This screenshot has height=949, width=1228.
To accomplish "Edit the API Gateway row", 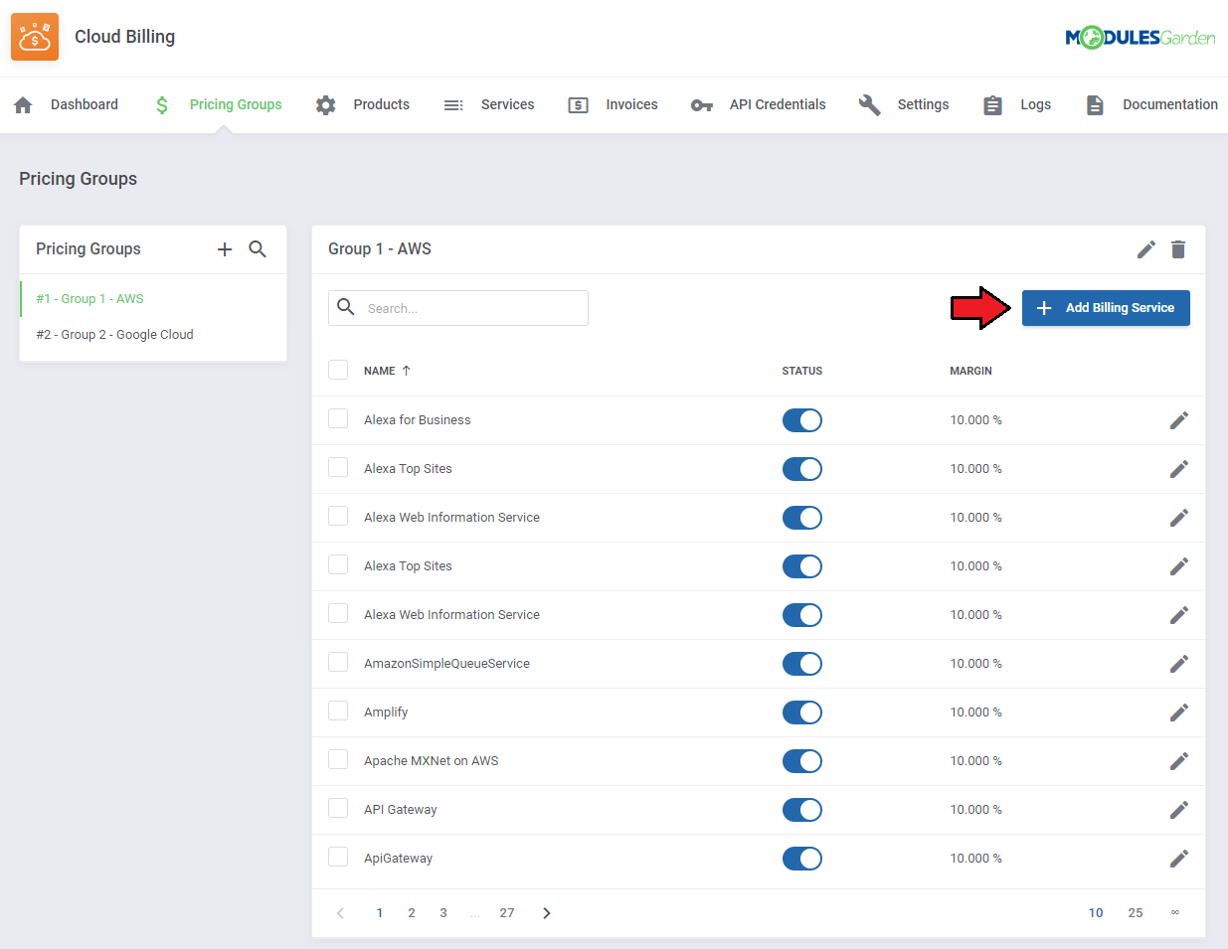I will point(1179,810).
